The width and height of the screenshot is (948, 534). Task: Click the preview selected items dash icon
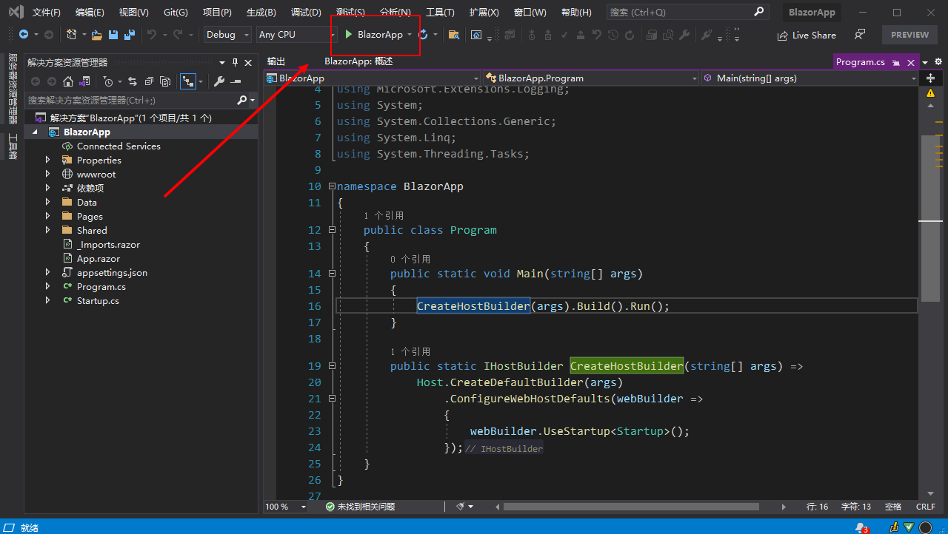(236, 81)
